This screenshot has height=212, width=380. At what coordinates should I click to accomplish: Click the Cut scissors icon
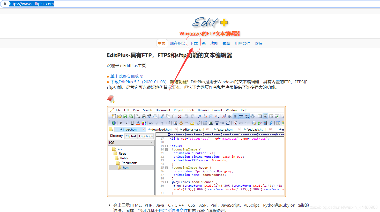click(x=162, y=116)
